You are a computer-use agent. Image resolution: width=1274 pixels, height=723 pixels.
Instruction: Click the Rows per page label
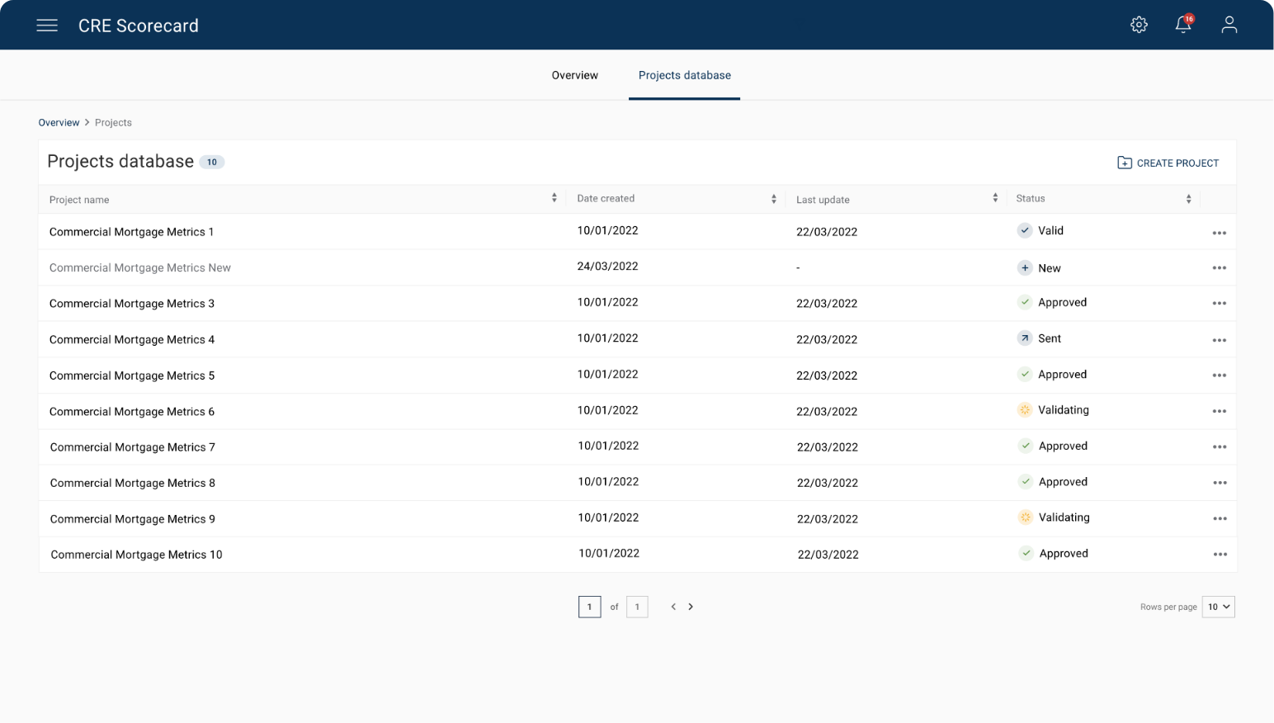pyautogui.click(x=1168, y=607)
